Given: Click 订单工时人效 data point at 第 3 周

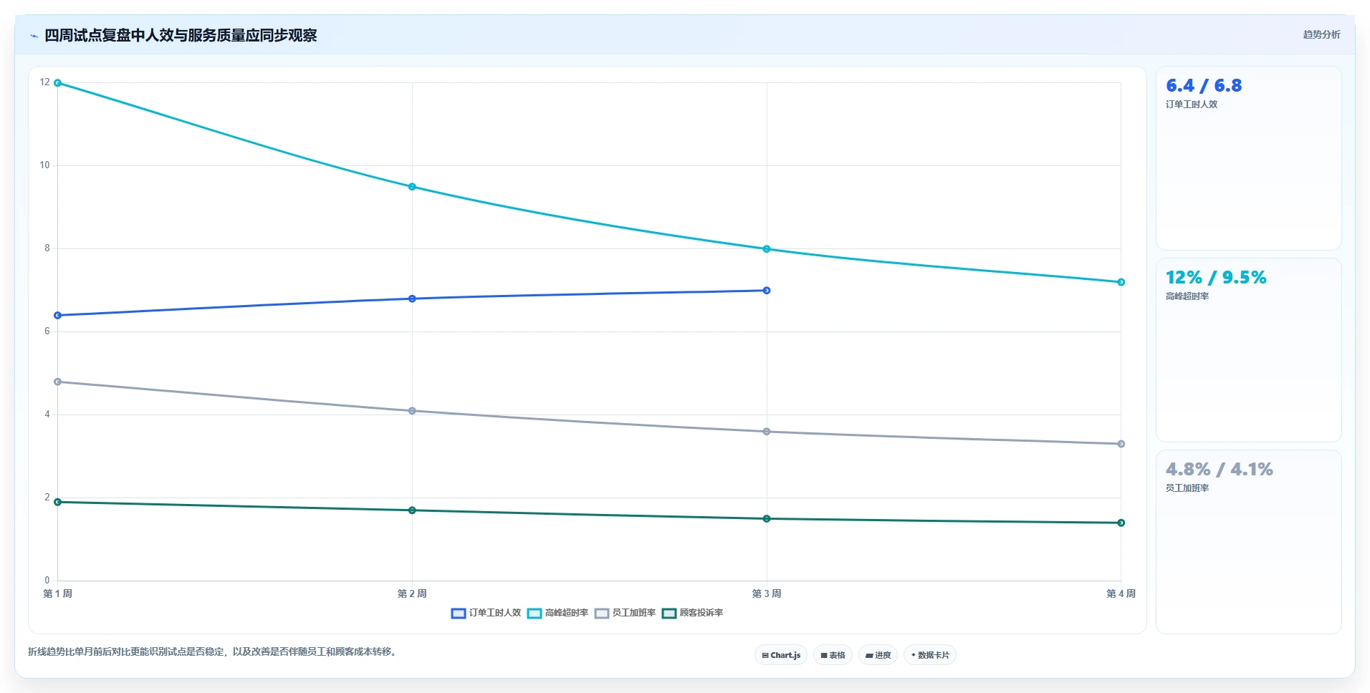Looking at the screenshot, I should 767,291.
